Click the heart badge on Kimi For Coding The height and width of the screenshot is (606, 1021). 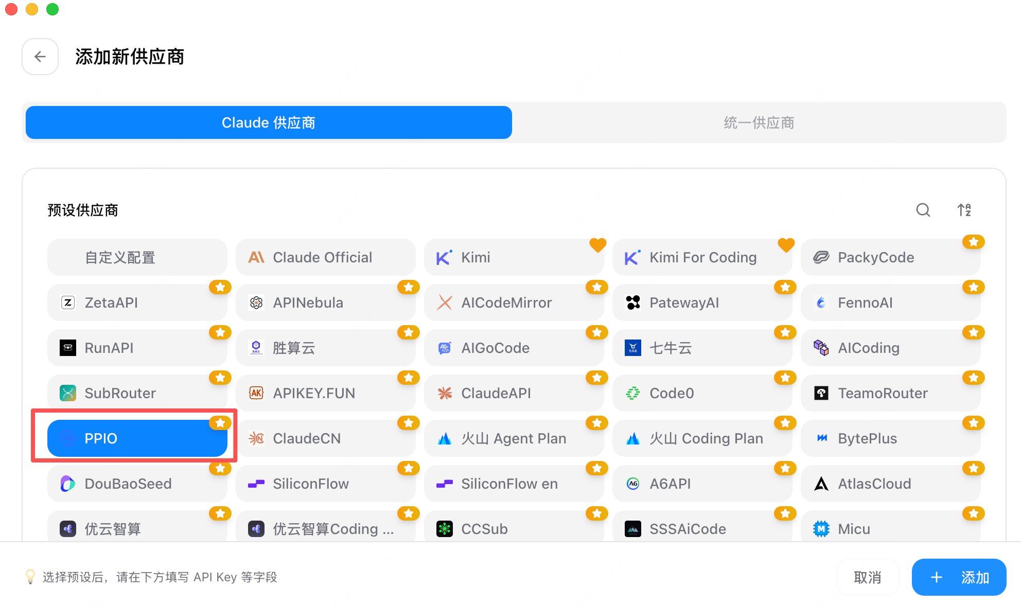[x=786, y=245]
